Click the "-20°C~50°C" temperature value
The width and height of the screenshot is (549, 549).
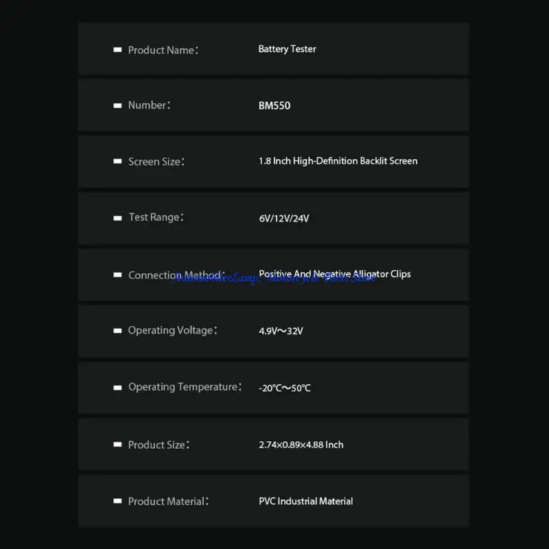coord(285,388)
